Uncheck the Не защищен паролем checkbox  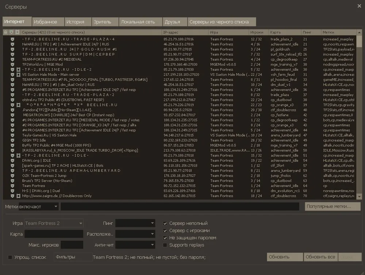tap(165, 238)
